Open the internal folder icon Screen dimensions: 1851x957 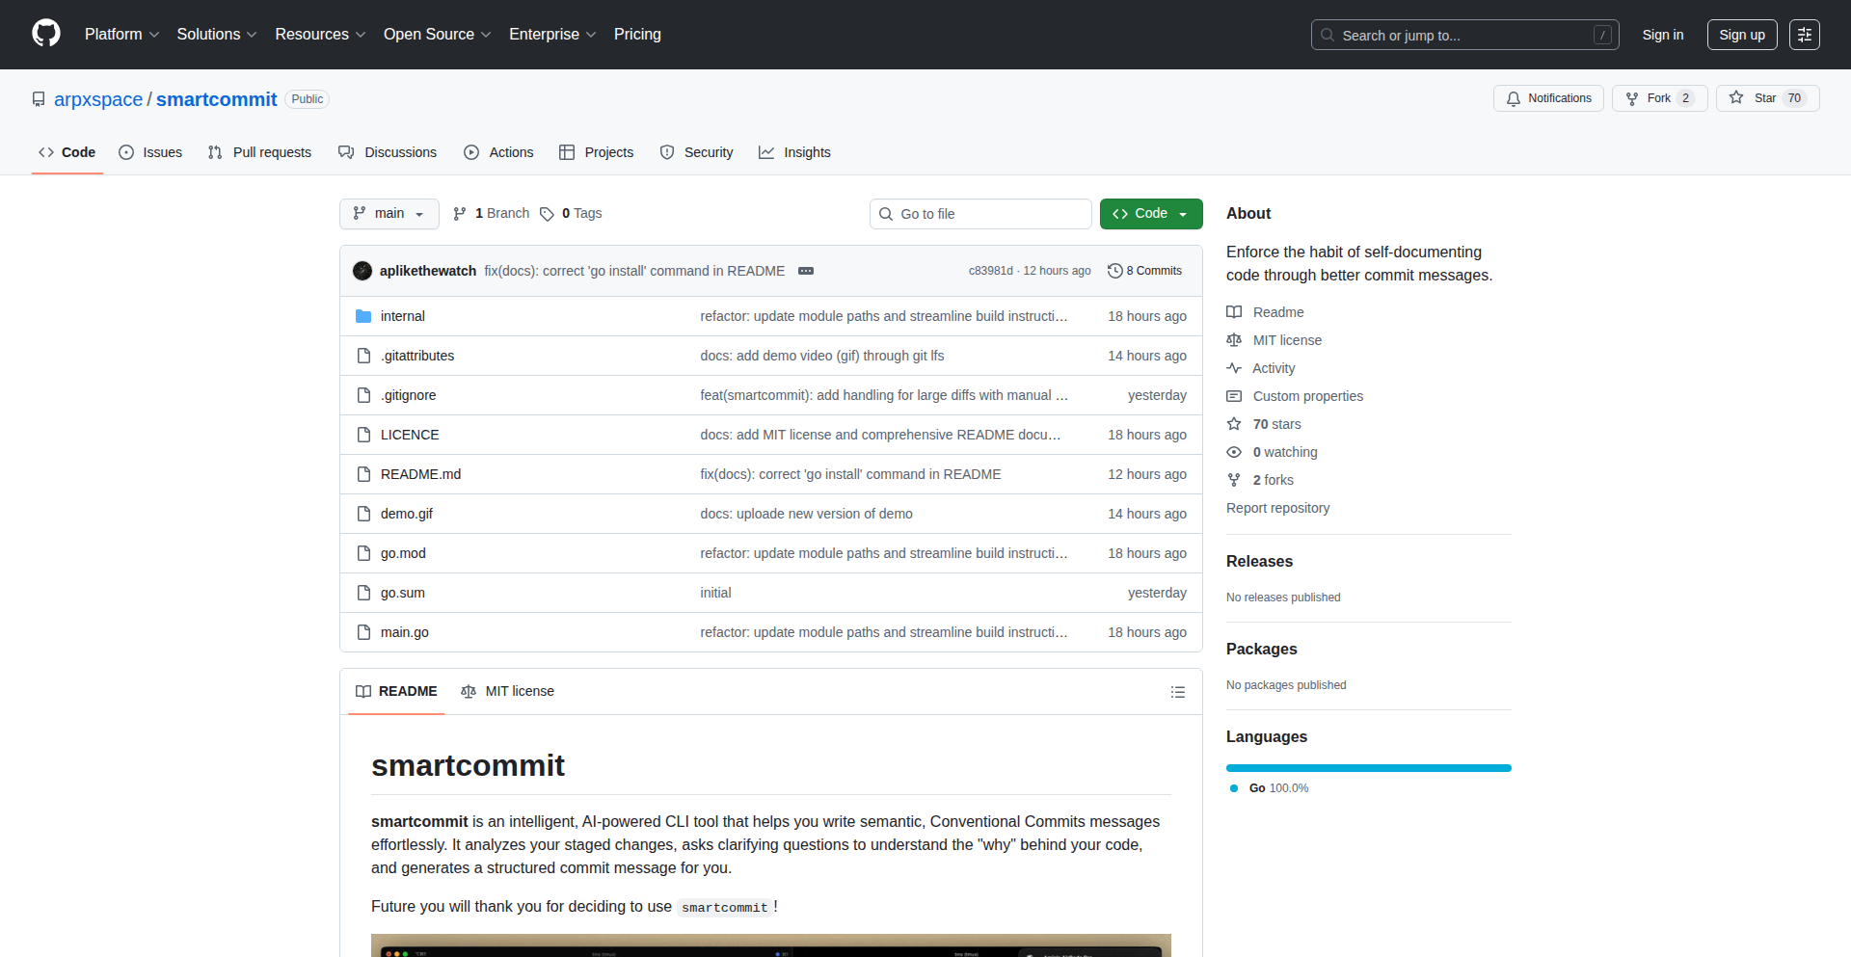[363, 316]
